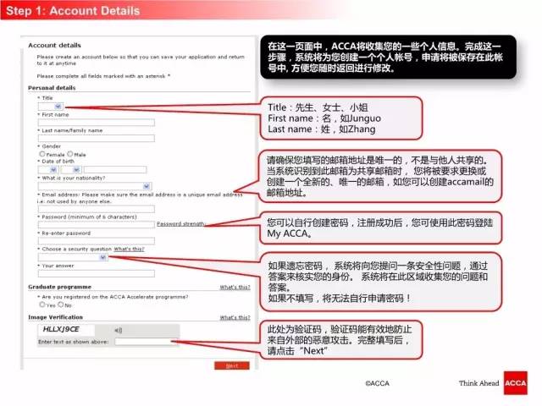Open security question What's this link
The width and height of the screenshot is (542, 406).
coord(129,249)
